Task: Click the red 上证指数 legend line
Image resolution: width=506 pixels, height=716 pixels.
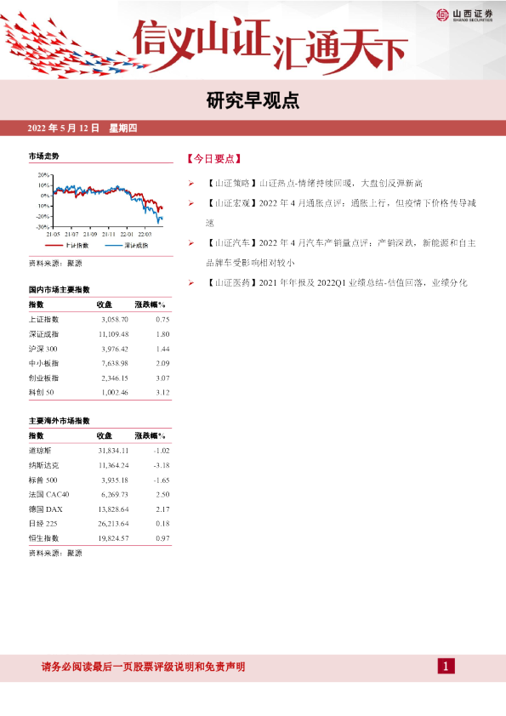Action: click(x=54, y=246)
